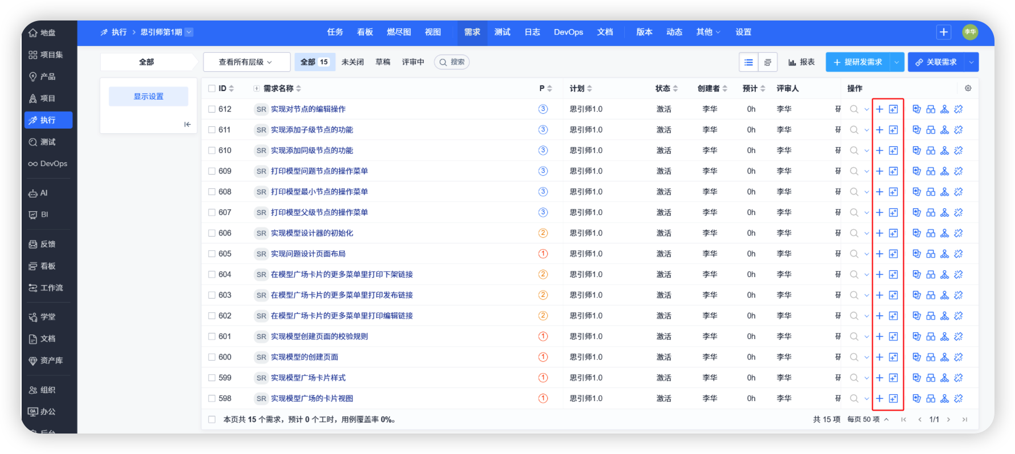Viewport: 1015px width, 454px height.
Task: Click the plus icon in row 605
Action: (x=879, y=254)
